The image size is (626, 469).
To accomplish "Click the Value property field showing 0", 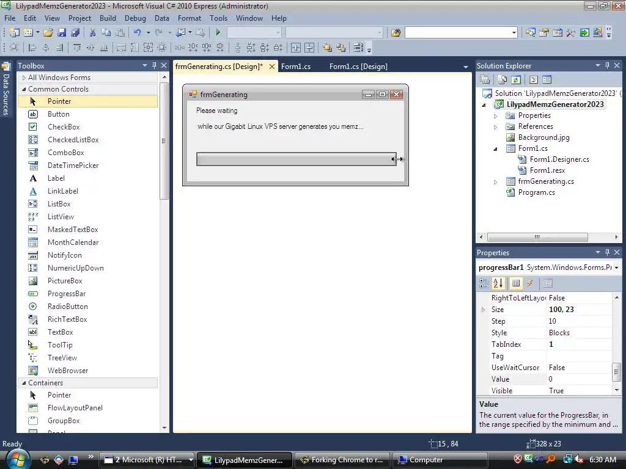I will pos(579,379).
